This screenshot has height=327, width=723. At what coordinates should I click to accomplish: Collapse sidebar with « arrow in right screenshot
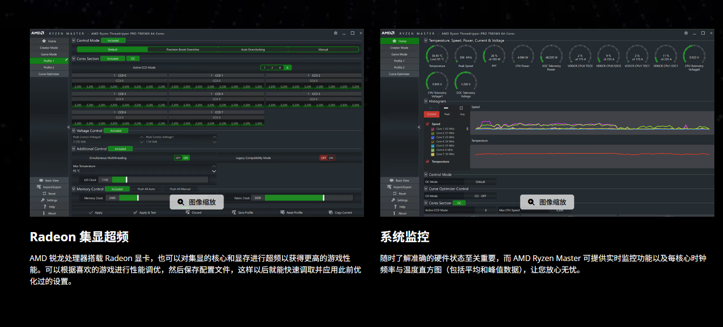point(419,127)
